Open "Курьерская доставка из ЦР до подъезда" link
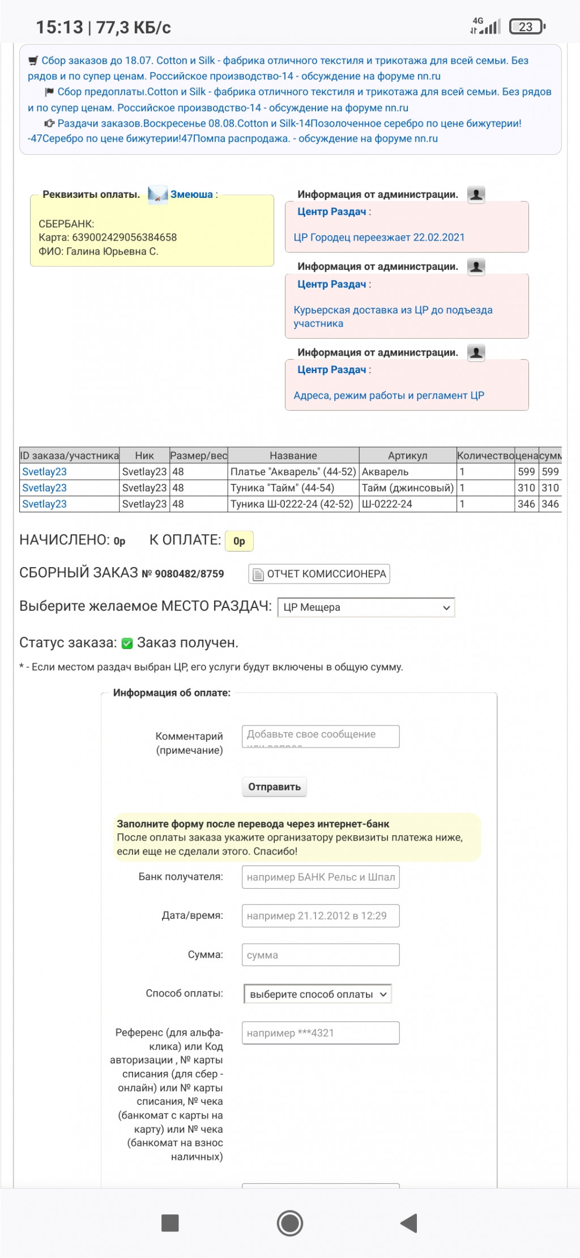The image size is (580, 1258). 393,316
